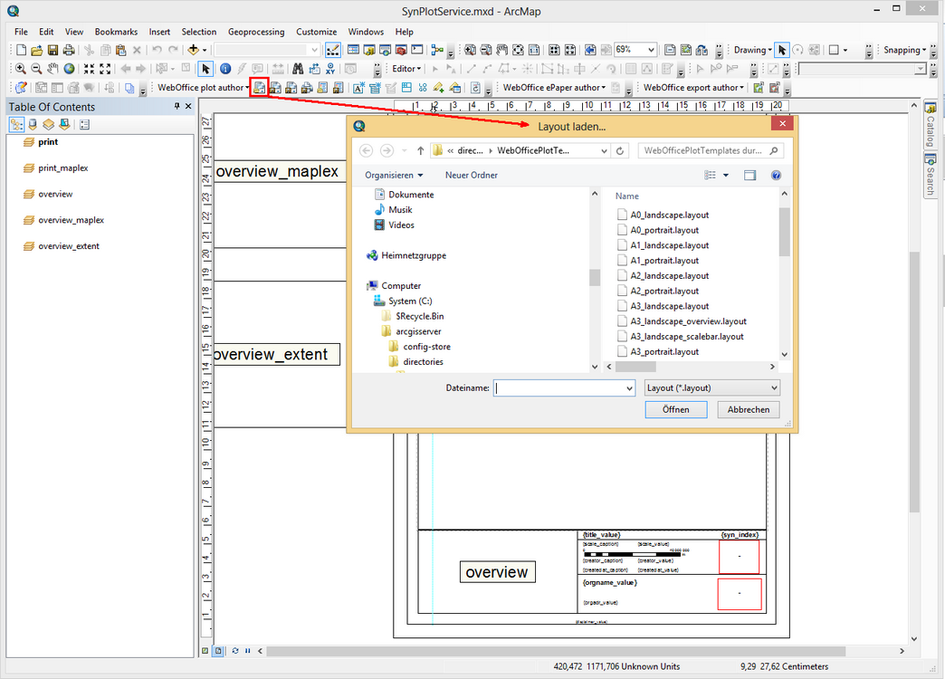Click the Öffnen button
Image resolution: width=945 pixels, height=679 pixels.
[676, 409]
